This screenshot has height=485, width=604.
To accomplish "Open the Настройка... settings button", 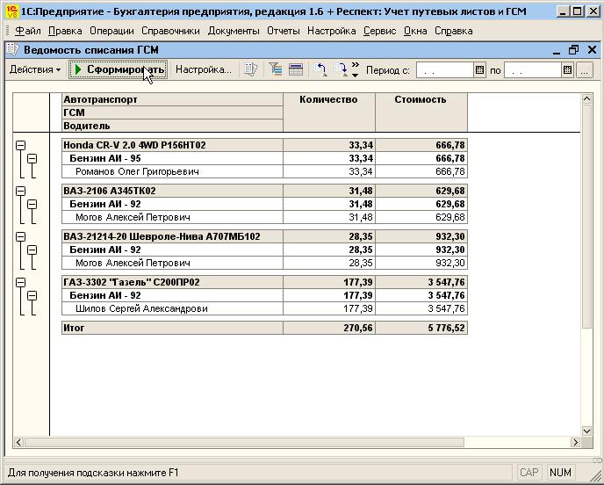I will (204, 69).
